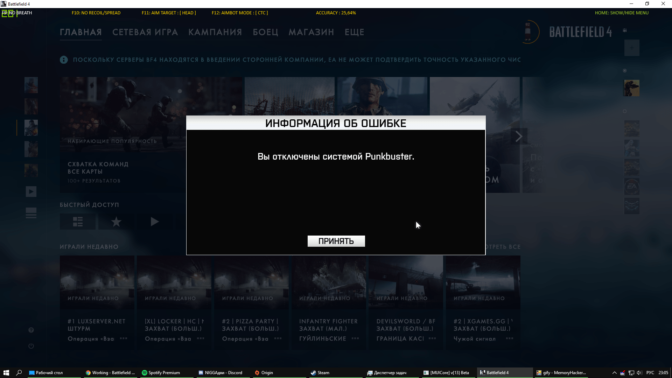Open server browser grid icon in quick access
Viewport: 672px width, 378px height.
pyautogui.click(x=78, y=222)
